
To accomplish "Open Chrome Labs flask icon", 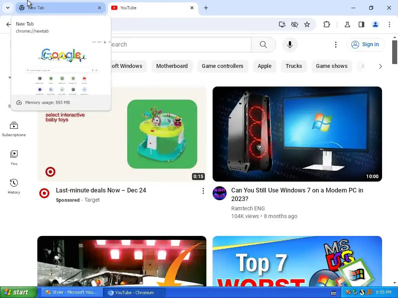I will (347, 24).
